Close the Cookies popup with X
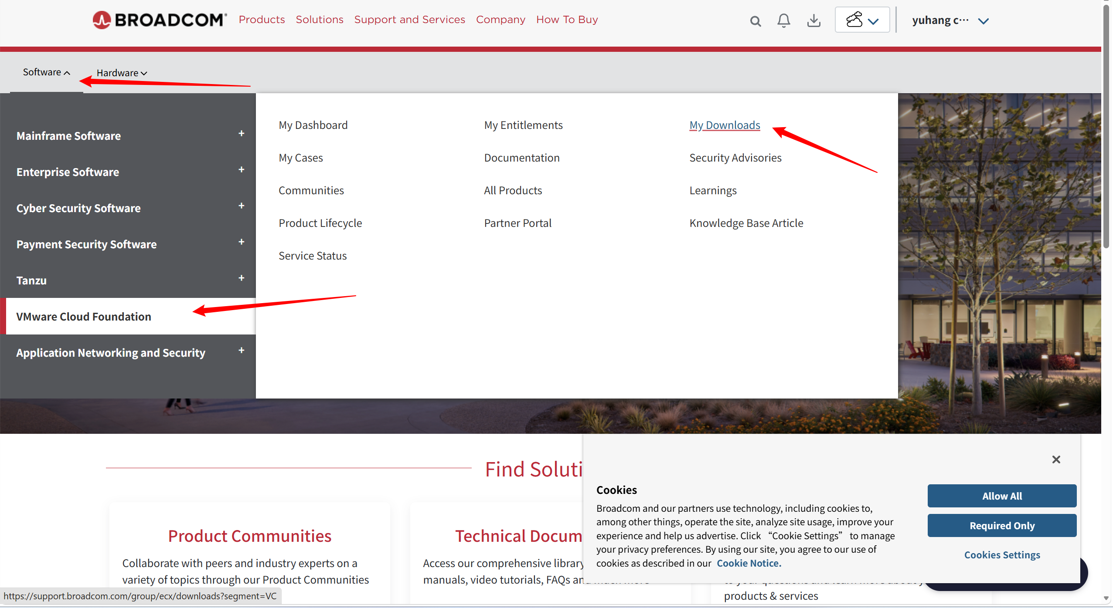 [1056, 459]
